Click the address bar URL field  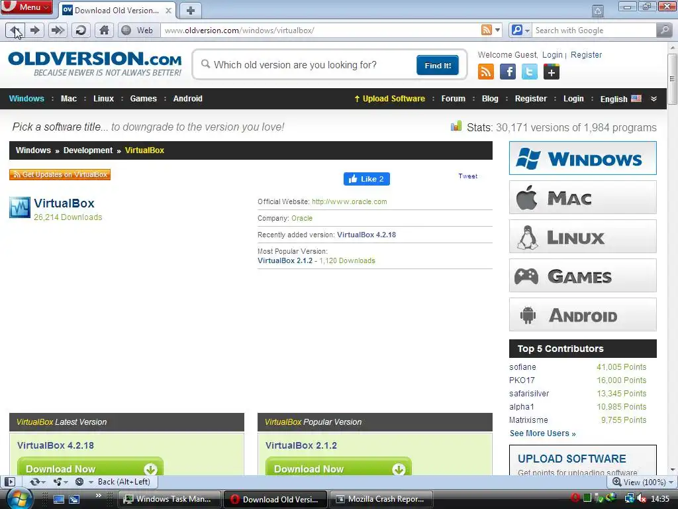click(x=320, y=30)
